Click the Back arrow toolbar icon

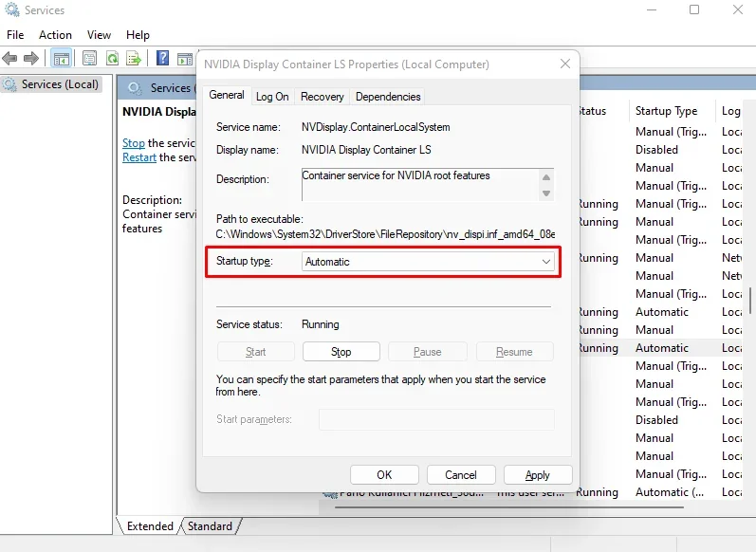(9, 59)
